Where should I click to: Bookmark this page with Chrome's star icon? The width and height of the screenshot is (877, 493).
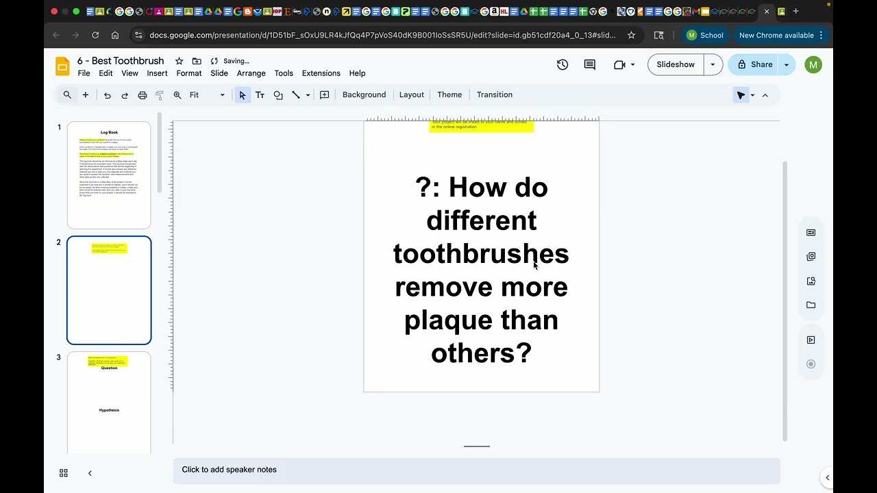tap(632, 35)
